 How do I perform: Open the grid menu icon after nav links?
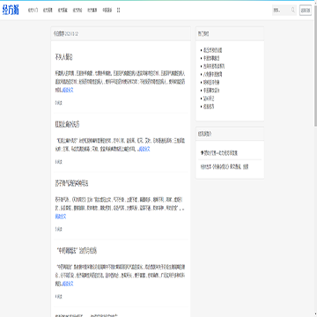click(119, 11)
